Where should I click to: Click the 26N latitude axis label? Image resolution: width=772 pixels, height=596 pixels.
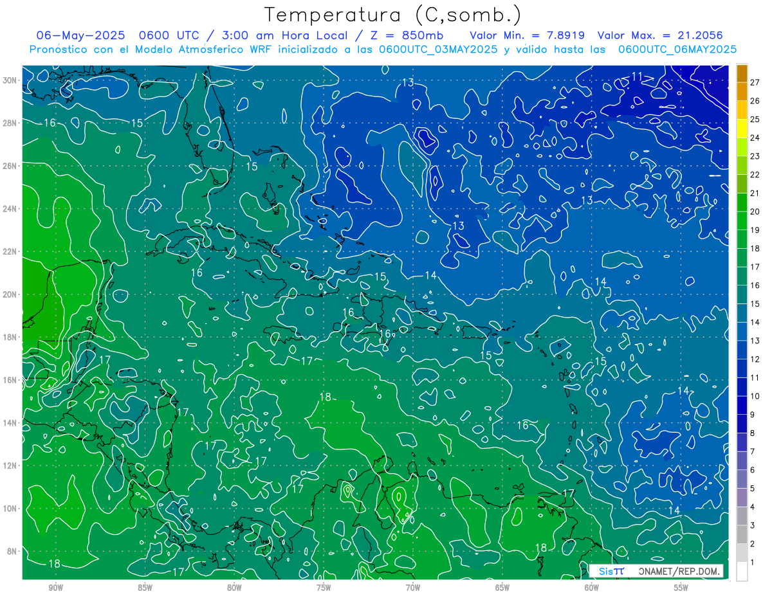pos(10,166)
